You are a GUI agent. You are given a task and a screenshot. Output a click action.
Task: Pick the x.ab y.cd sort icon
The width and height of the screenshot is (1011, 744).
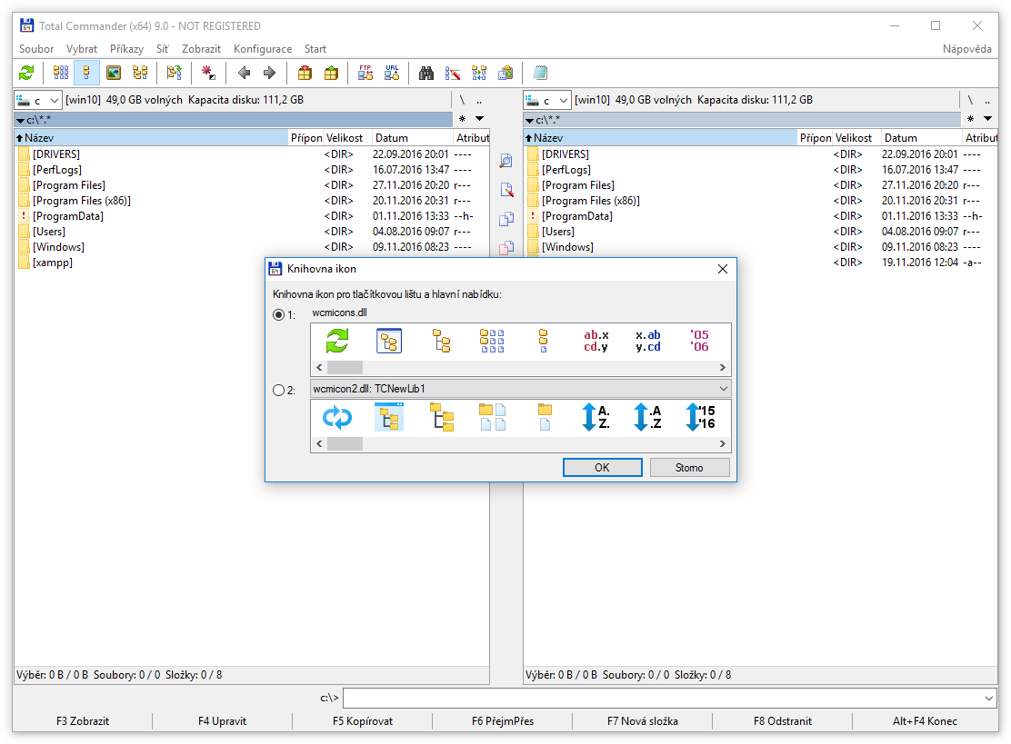point(648,341)
